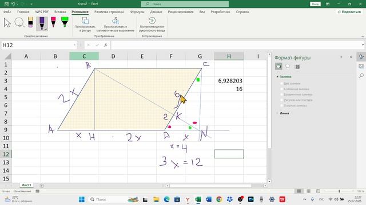Click the Select All corner triangle
Image resolution: width=366 pixels, height=205 pixels.
pos(7,56)
